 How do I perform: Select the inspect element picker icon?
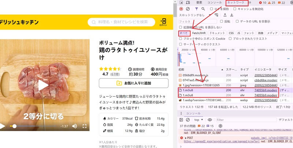181,3
